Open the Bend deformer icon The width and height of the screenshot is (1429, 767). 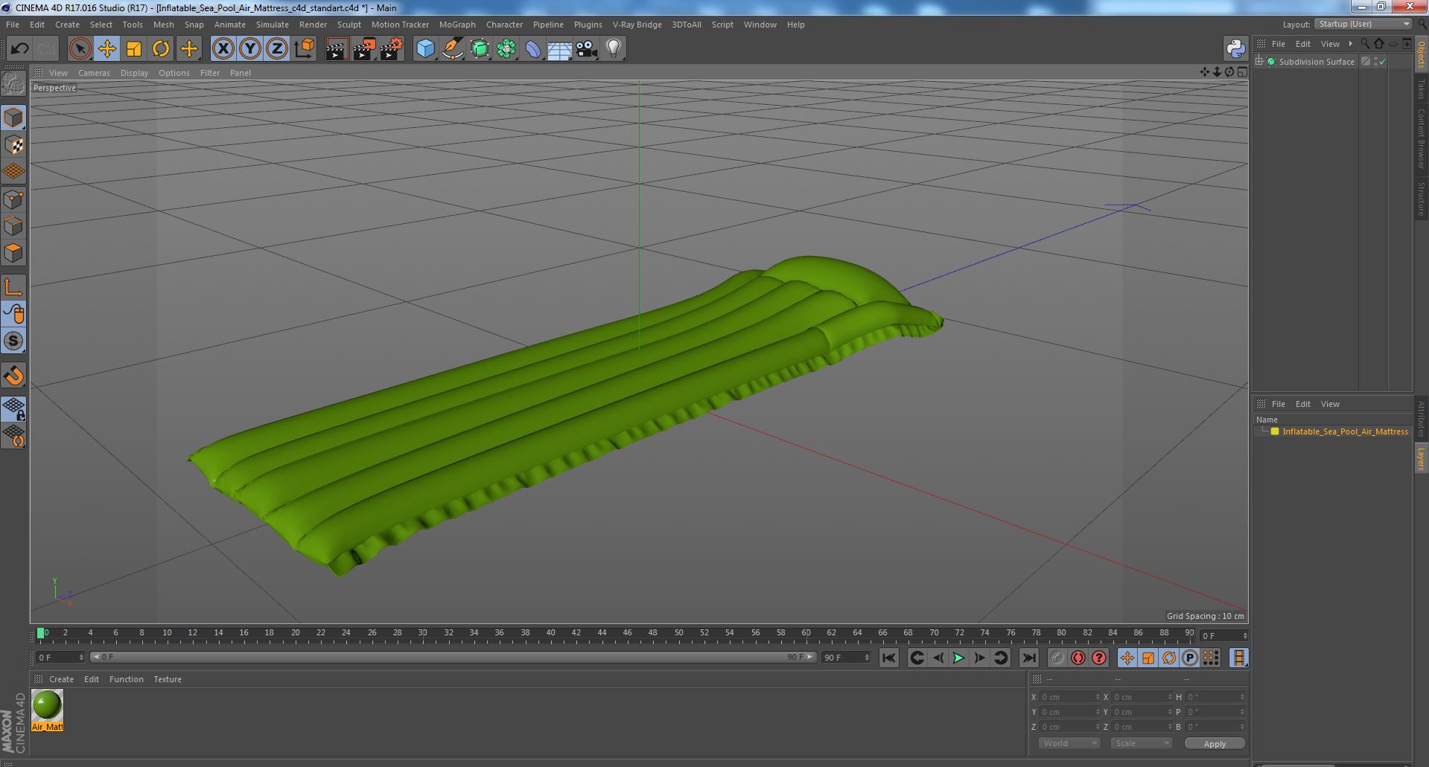coord(533,49)
